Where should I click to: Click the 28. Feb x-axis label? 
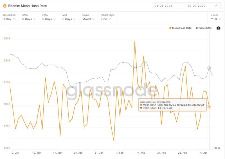[182, 153]
